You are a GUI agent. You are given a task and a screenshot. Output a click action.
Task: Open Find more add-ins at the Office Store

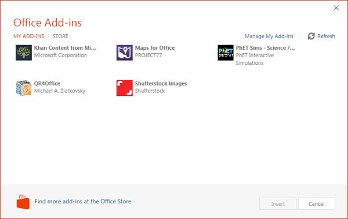[x=83, y=201]
